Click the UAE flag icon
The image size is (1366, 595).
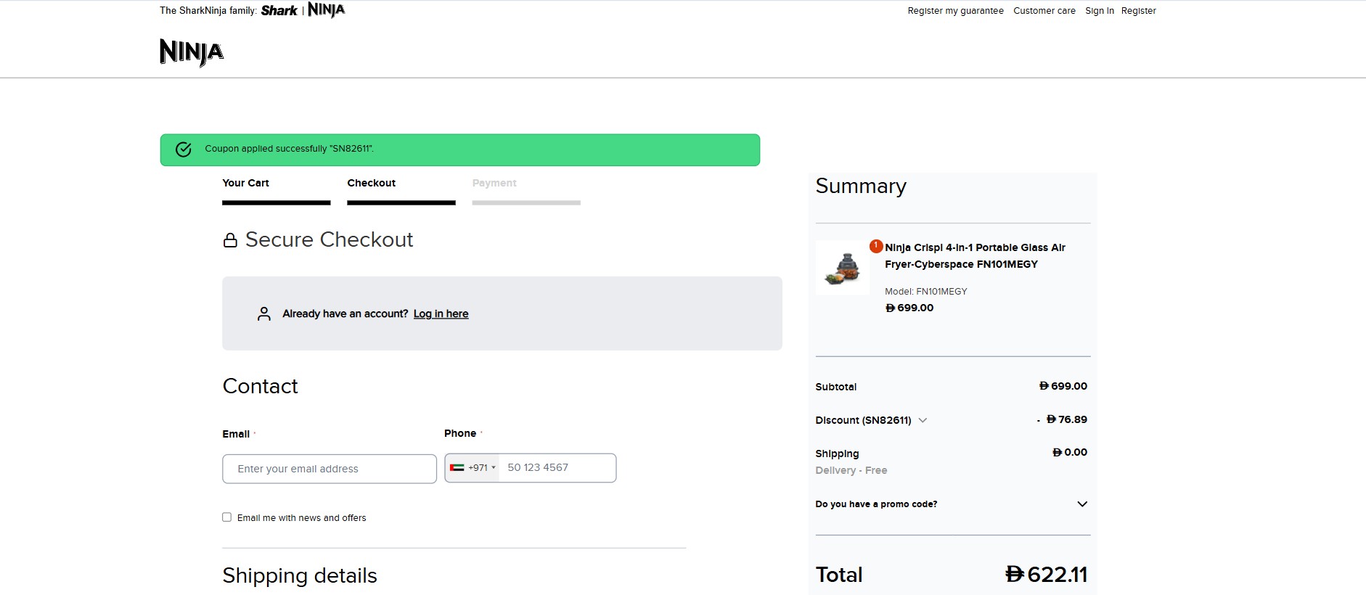[x=457, y=468]
